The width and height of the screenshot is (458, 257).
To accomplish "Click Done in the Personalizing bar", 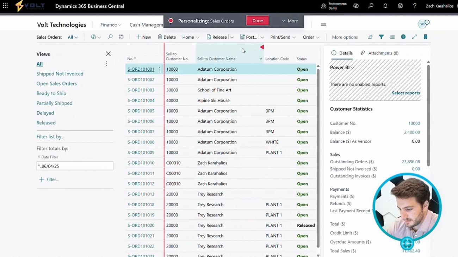I will [x=258, y=21].
